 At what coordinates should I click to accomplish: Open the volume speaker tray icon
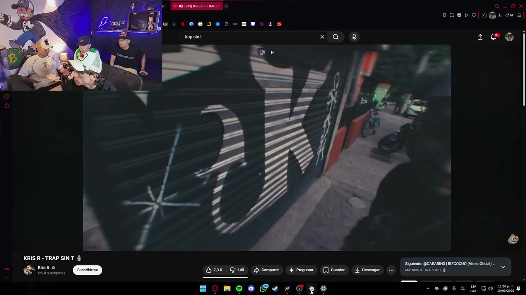(490, 289)
